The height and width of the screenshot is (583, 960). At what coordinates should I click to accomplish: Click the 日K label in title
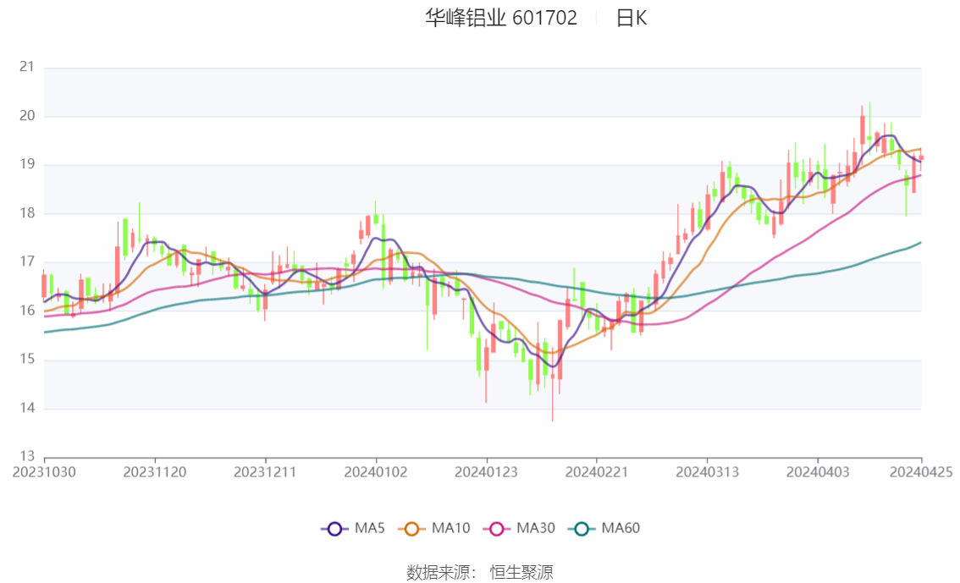pyautogui.click(x=632, y=18)
